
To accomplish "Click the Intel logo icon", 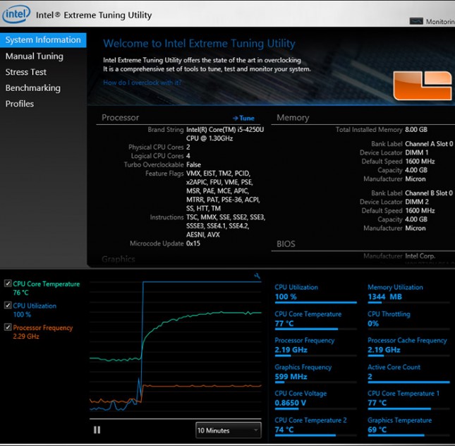I will tap(16, 14).
